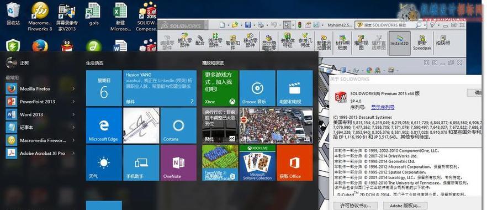
Task: Open the Xbox tile
Action: coord(220,88)
